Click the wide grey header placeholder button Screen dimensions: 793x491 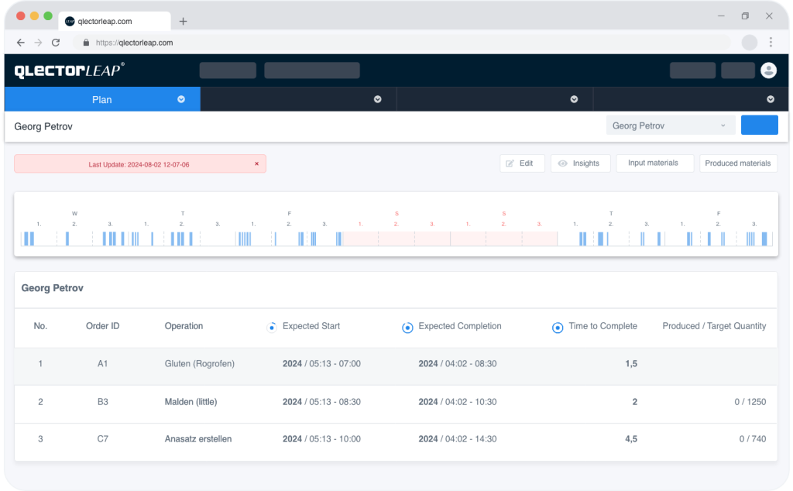pos(312,70)
